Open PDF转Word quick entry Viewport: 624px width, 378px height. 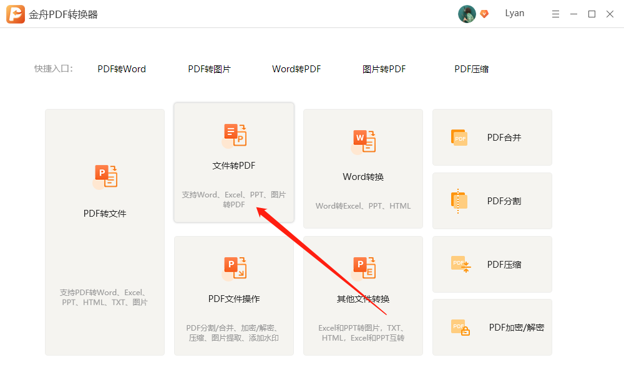[x=122, y=69]
